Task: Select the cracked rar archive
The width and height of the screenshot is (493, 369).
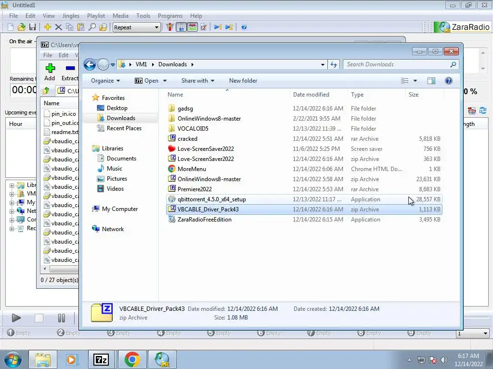Action: point(304,139)
